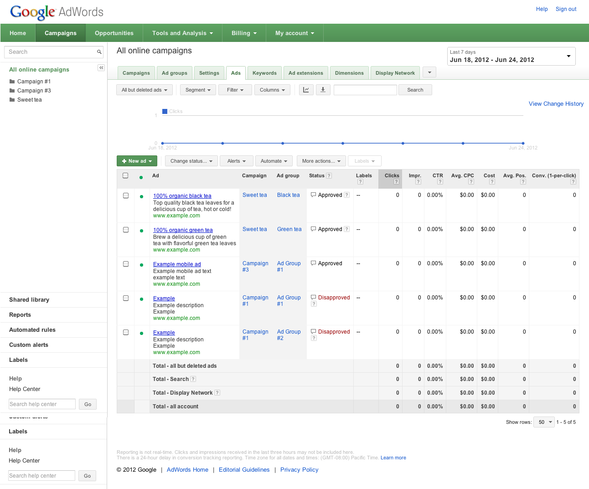Select the checkbox for 100% organic black tea ad
The image size is (589, 489).
(126, 196)
